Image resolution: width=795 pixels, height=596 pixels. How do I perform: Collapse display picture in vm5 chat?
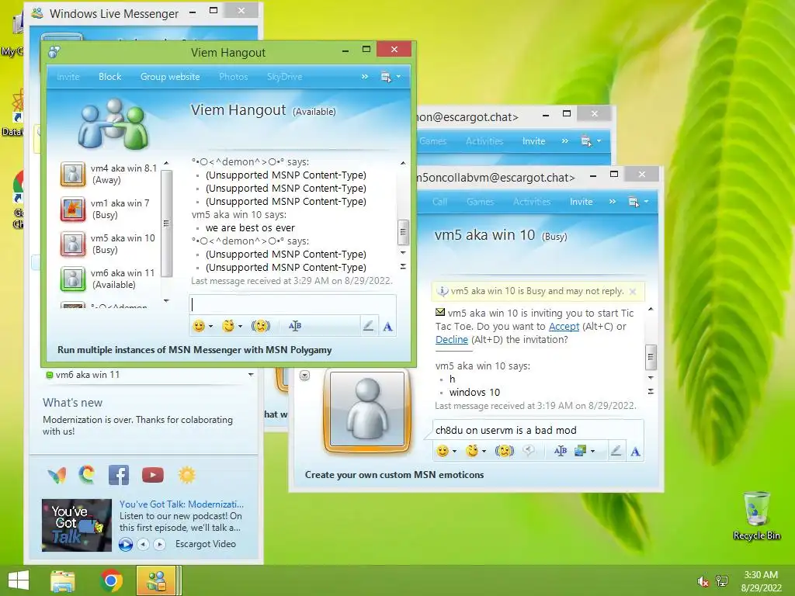[x=304, y=376]
